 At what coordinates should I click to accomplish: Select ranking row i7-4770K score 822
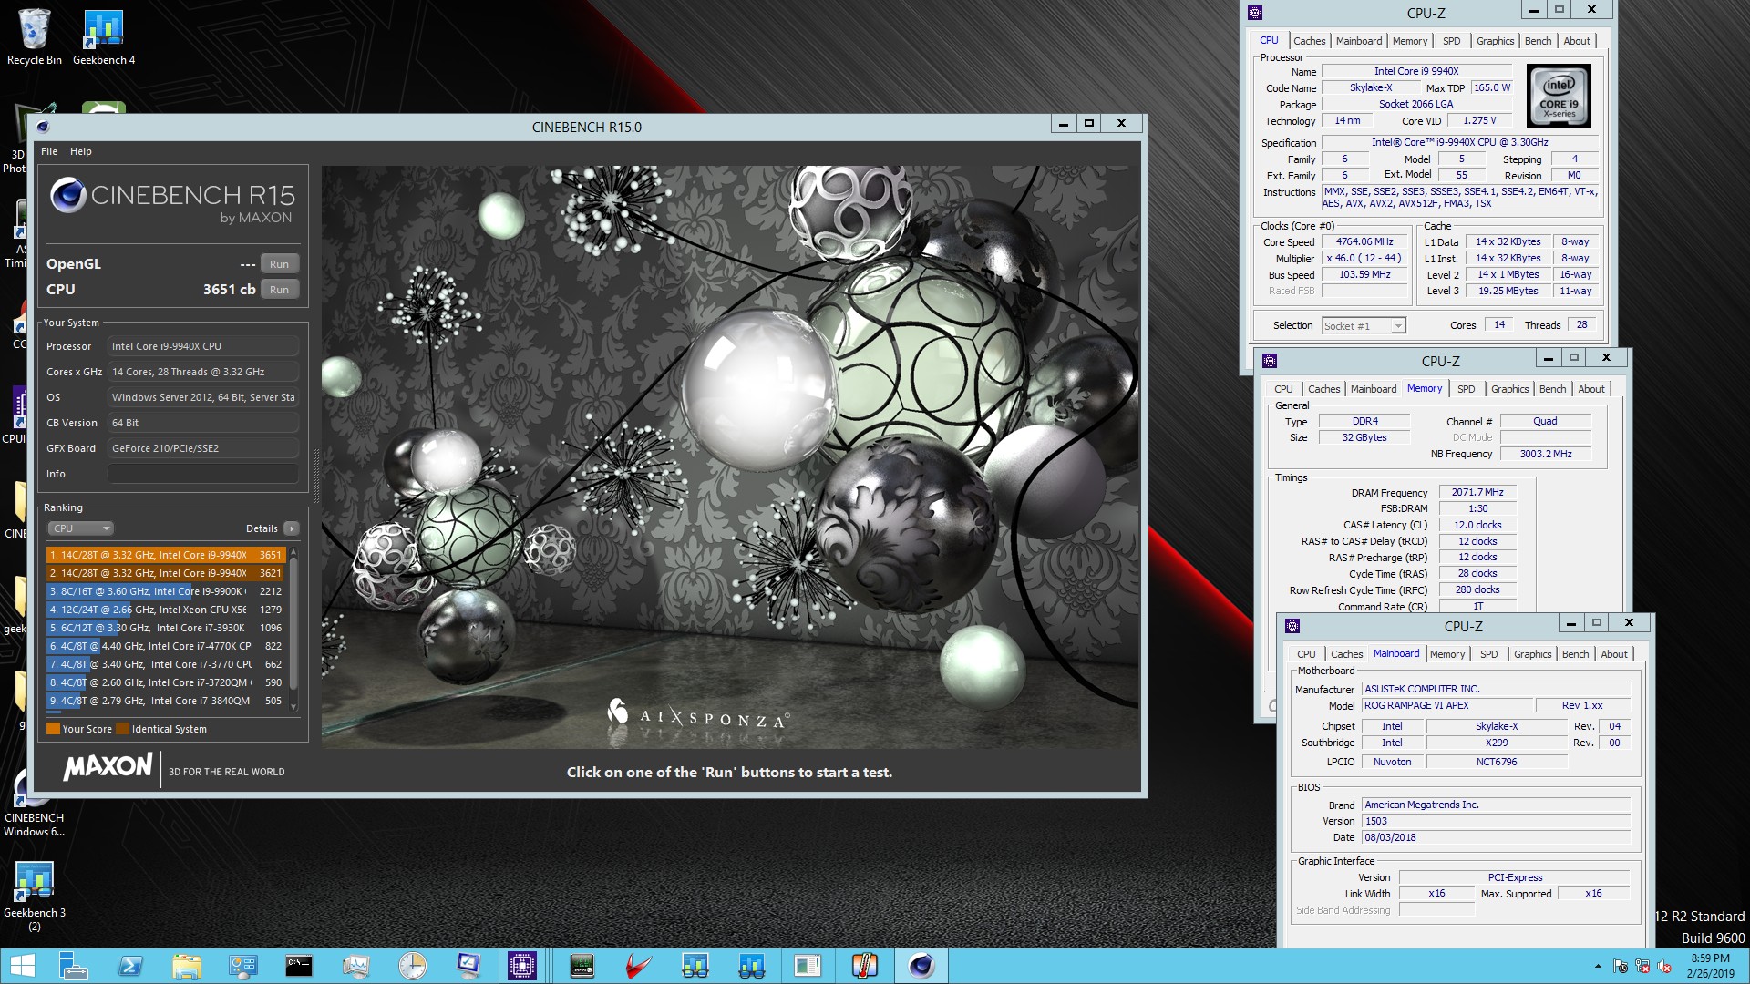(166, 646)
